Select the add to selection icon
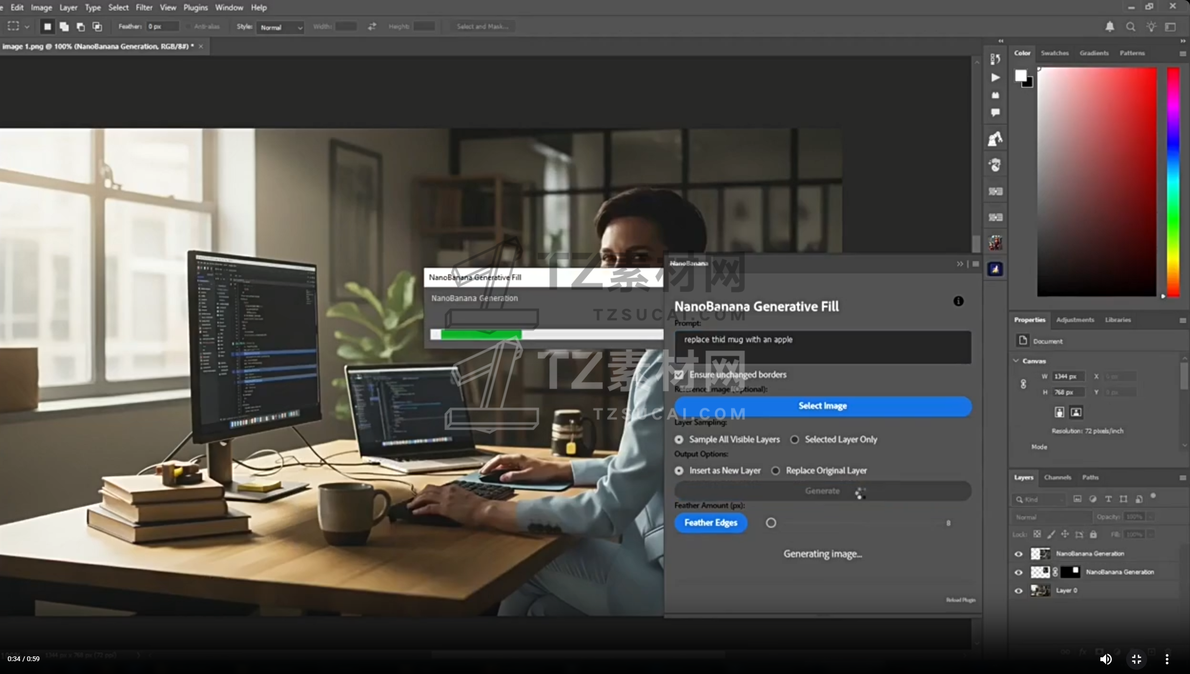Screen dimensions: 1190x674 (x=64, y=27)
